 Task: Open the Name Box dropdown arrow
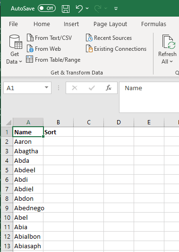tap(46, 88)
